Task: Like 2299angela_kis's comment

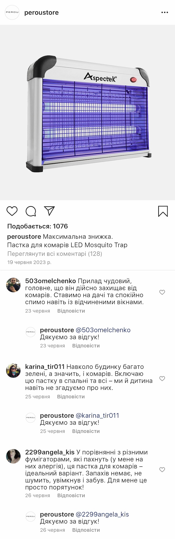Action: 162,470
